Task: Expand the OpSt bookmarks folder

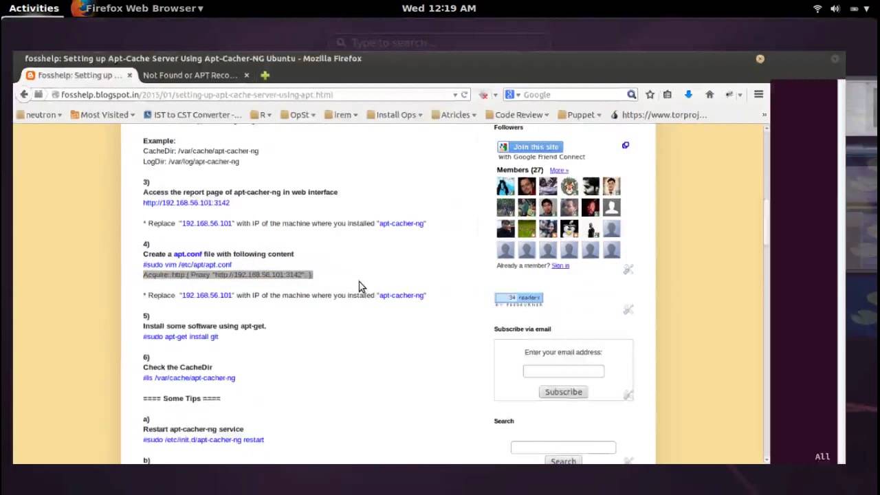Action: [298, 115]
